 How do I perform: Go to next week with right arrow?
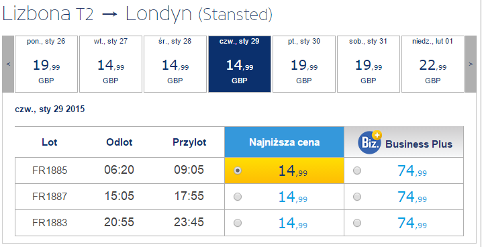(x=471, y=64)
